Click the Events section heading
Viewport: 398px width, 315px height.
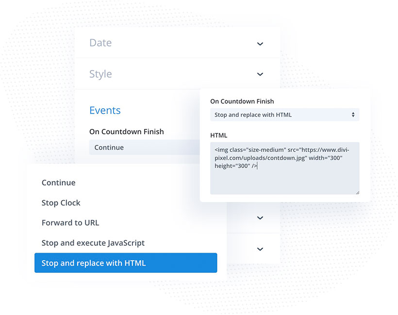105,110
